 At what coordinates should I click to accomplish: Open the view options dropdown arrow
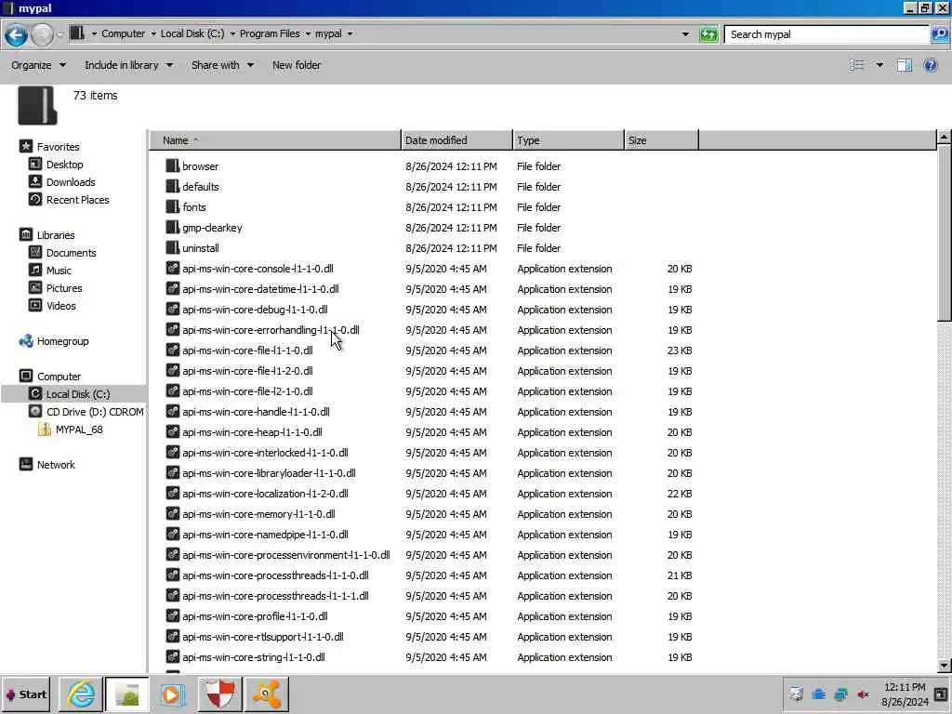click(879, 65)
